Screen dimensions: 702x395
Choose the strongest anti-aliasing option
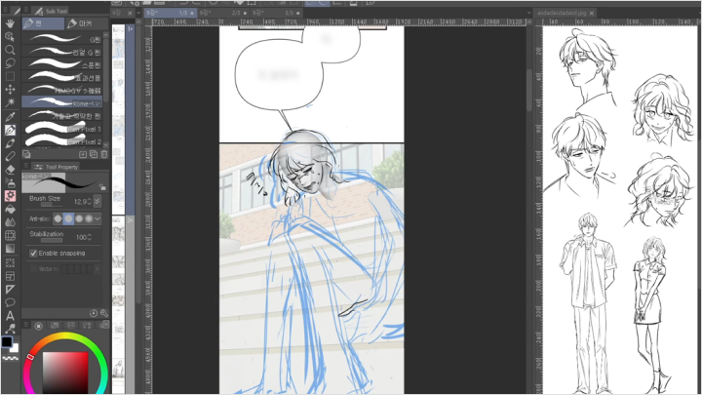pyautogui.click(x=89, y=218)
